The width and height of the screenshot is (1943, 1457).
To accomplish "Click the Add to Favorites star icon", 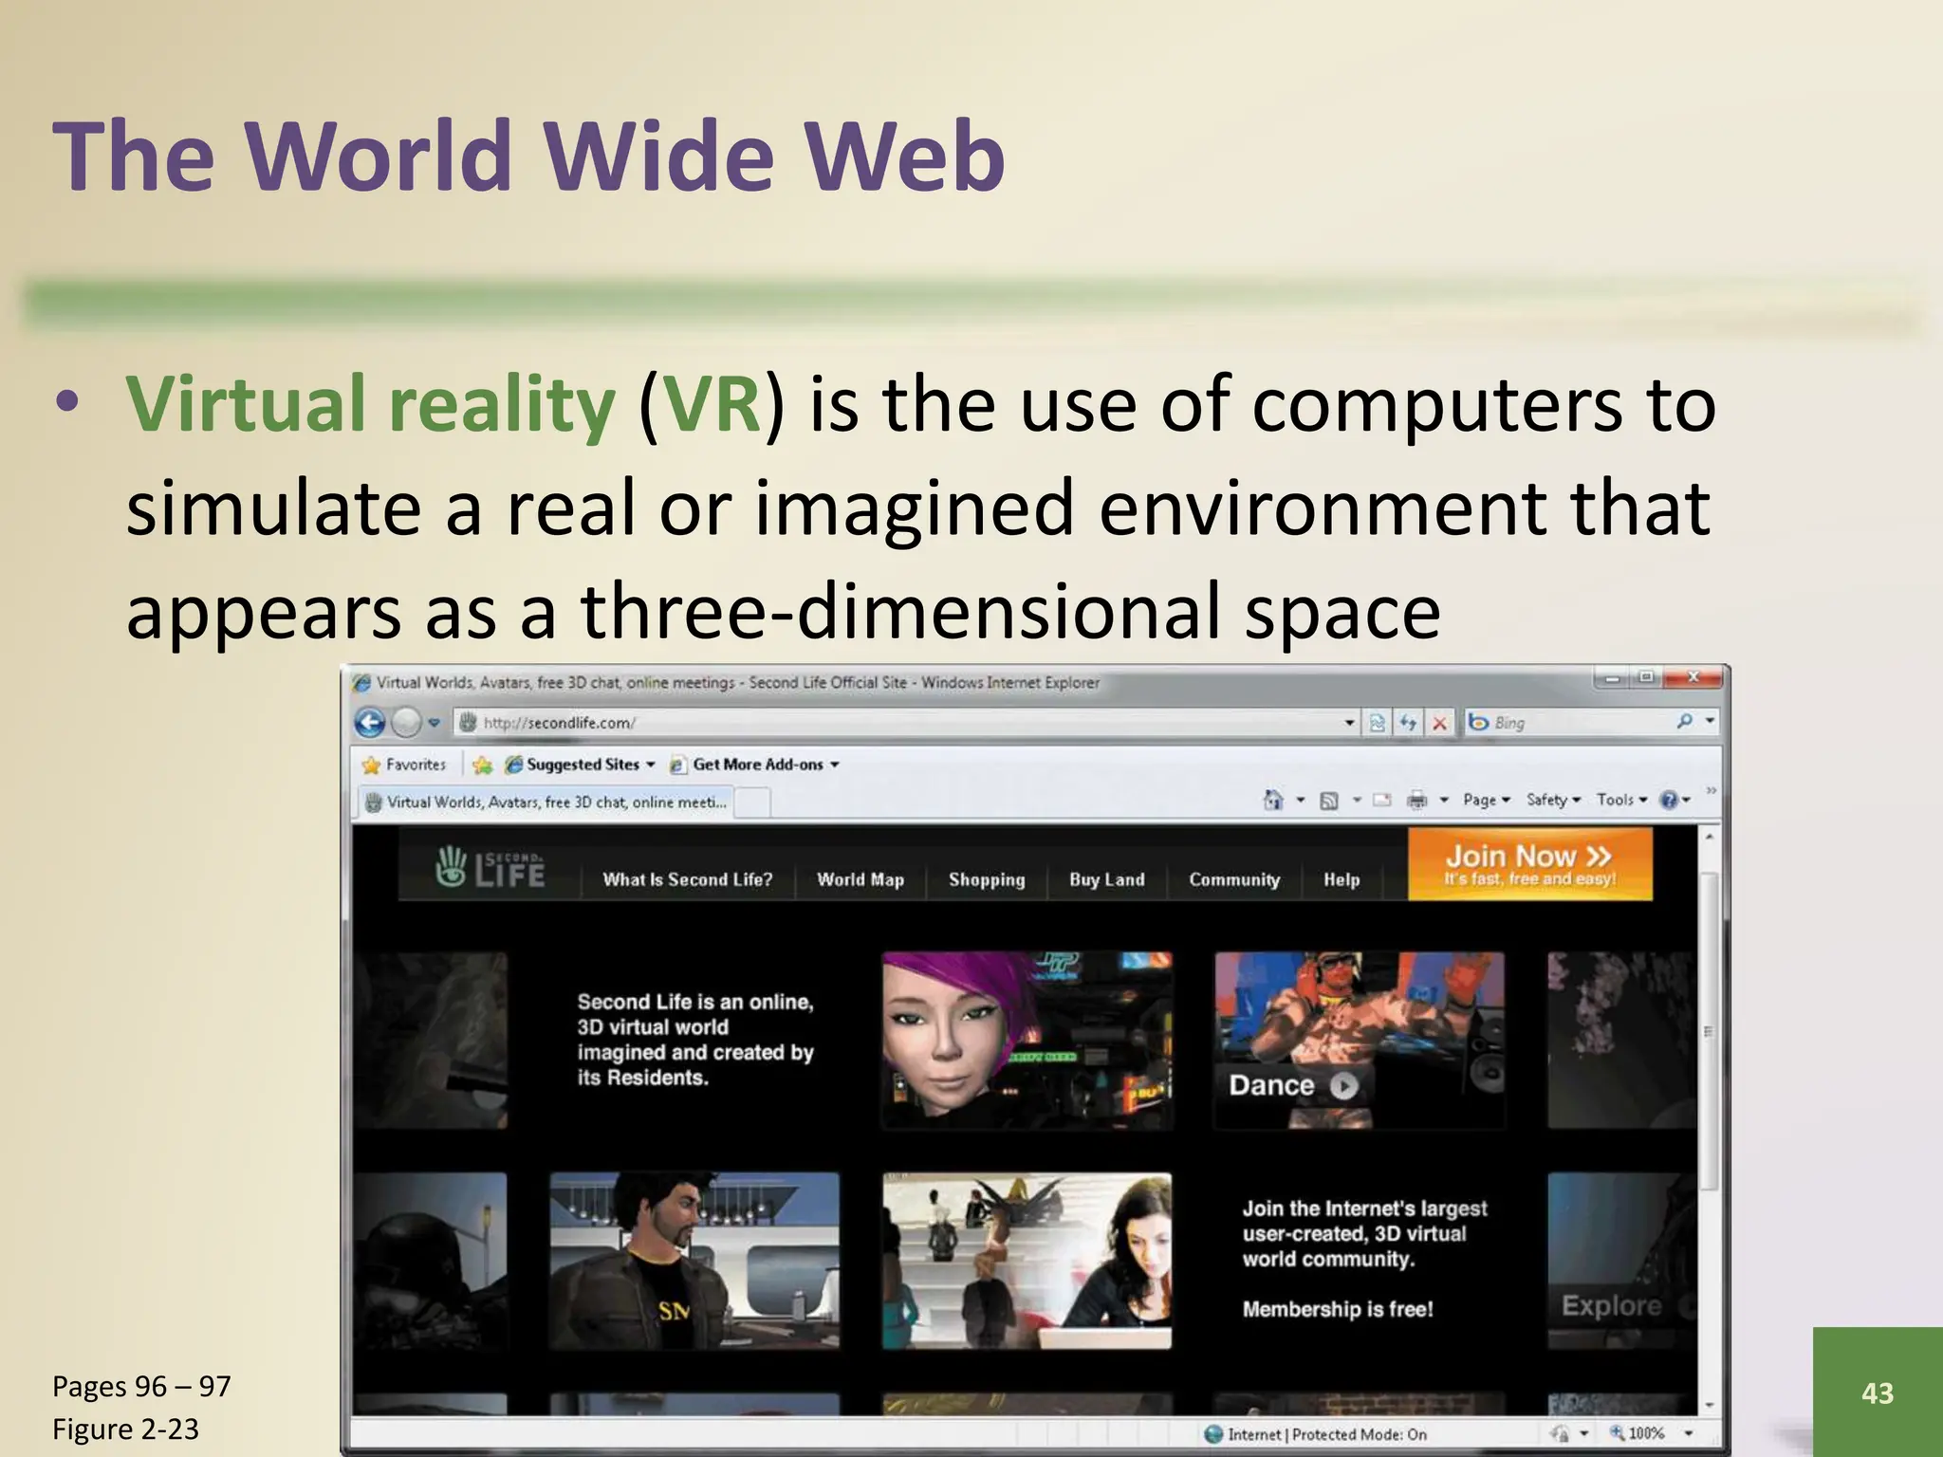I will pyautogui.click(x=482, y=765).
